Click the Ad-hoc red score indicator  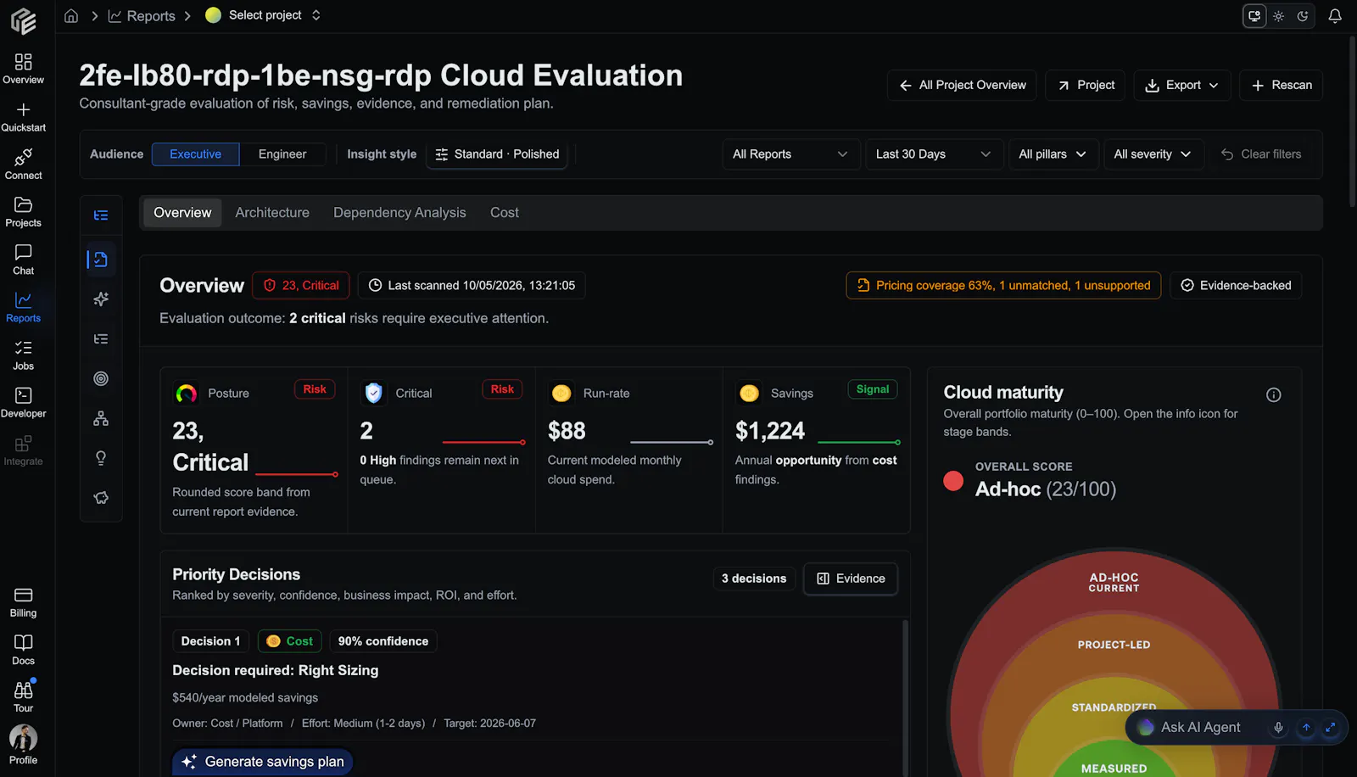click(x=953, y=481)
